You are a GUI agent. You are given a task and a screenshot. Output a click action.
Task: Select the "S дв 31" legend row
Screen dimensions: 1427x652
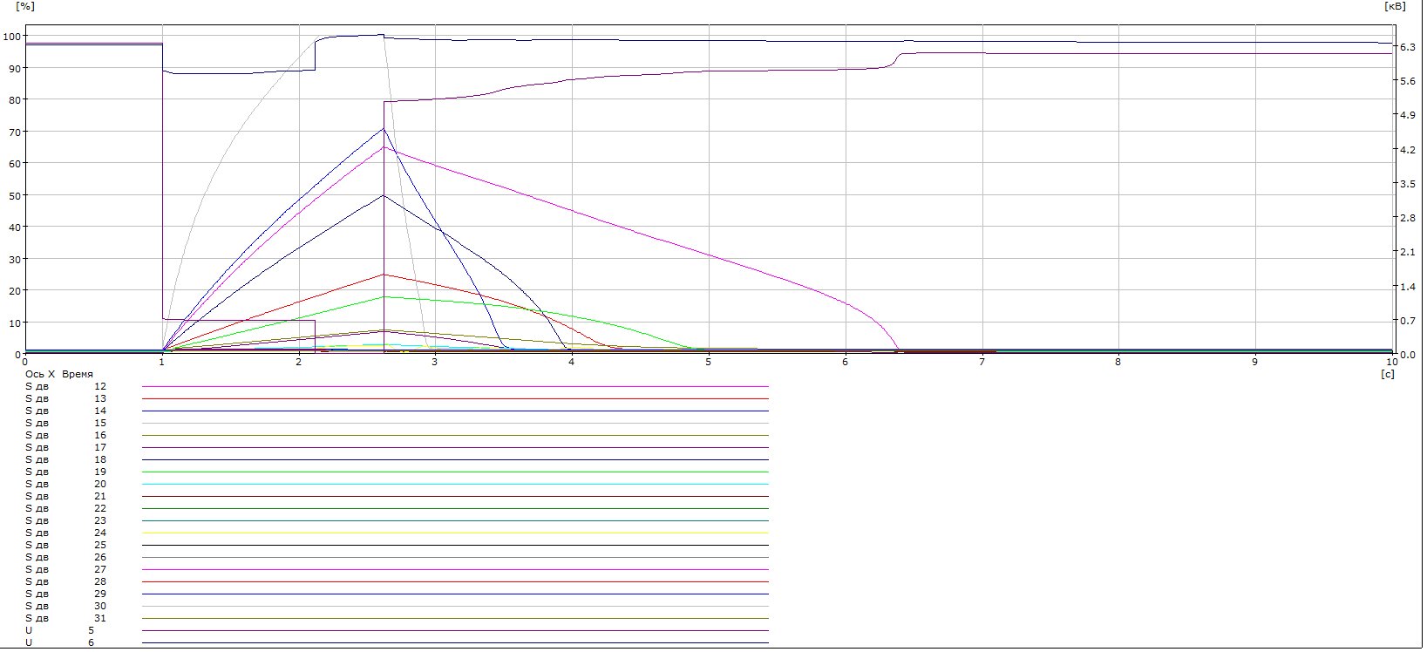click(x=397, y=618)
